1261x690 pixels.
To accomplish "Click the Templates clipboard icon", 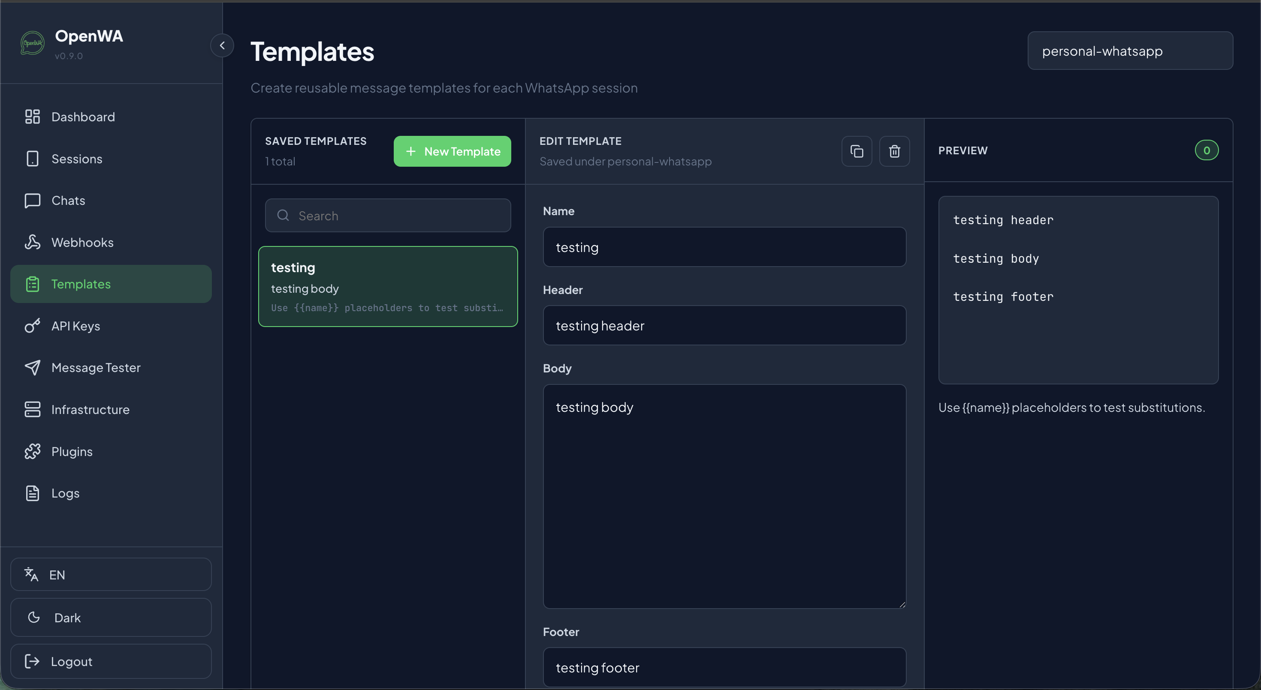I will [32, 284].
